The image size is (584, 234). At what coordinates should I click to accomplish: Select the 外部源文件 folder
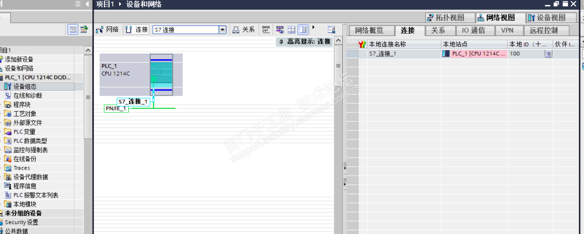coord(28,123)
